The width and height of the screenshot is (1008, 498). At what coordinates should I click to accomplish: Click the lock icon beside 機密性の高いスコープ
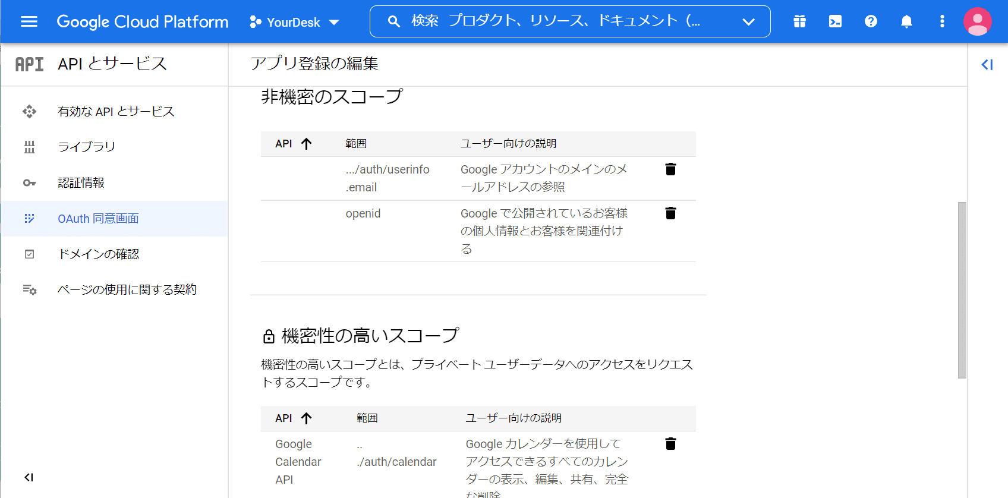pos(269,336)
